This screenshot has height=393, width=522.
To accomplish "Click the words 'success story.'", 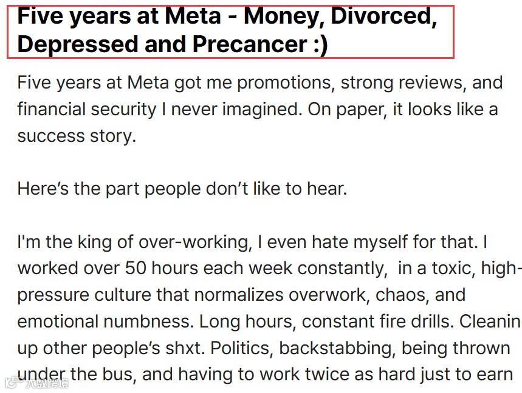I will [x=77, y=136].
